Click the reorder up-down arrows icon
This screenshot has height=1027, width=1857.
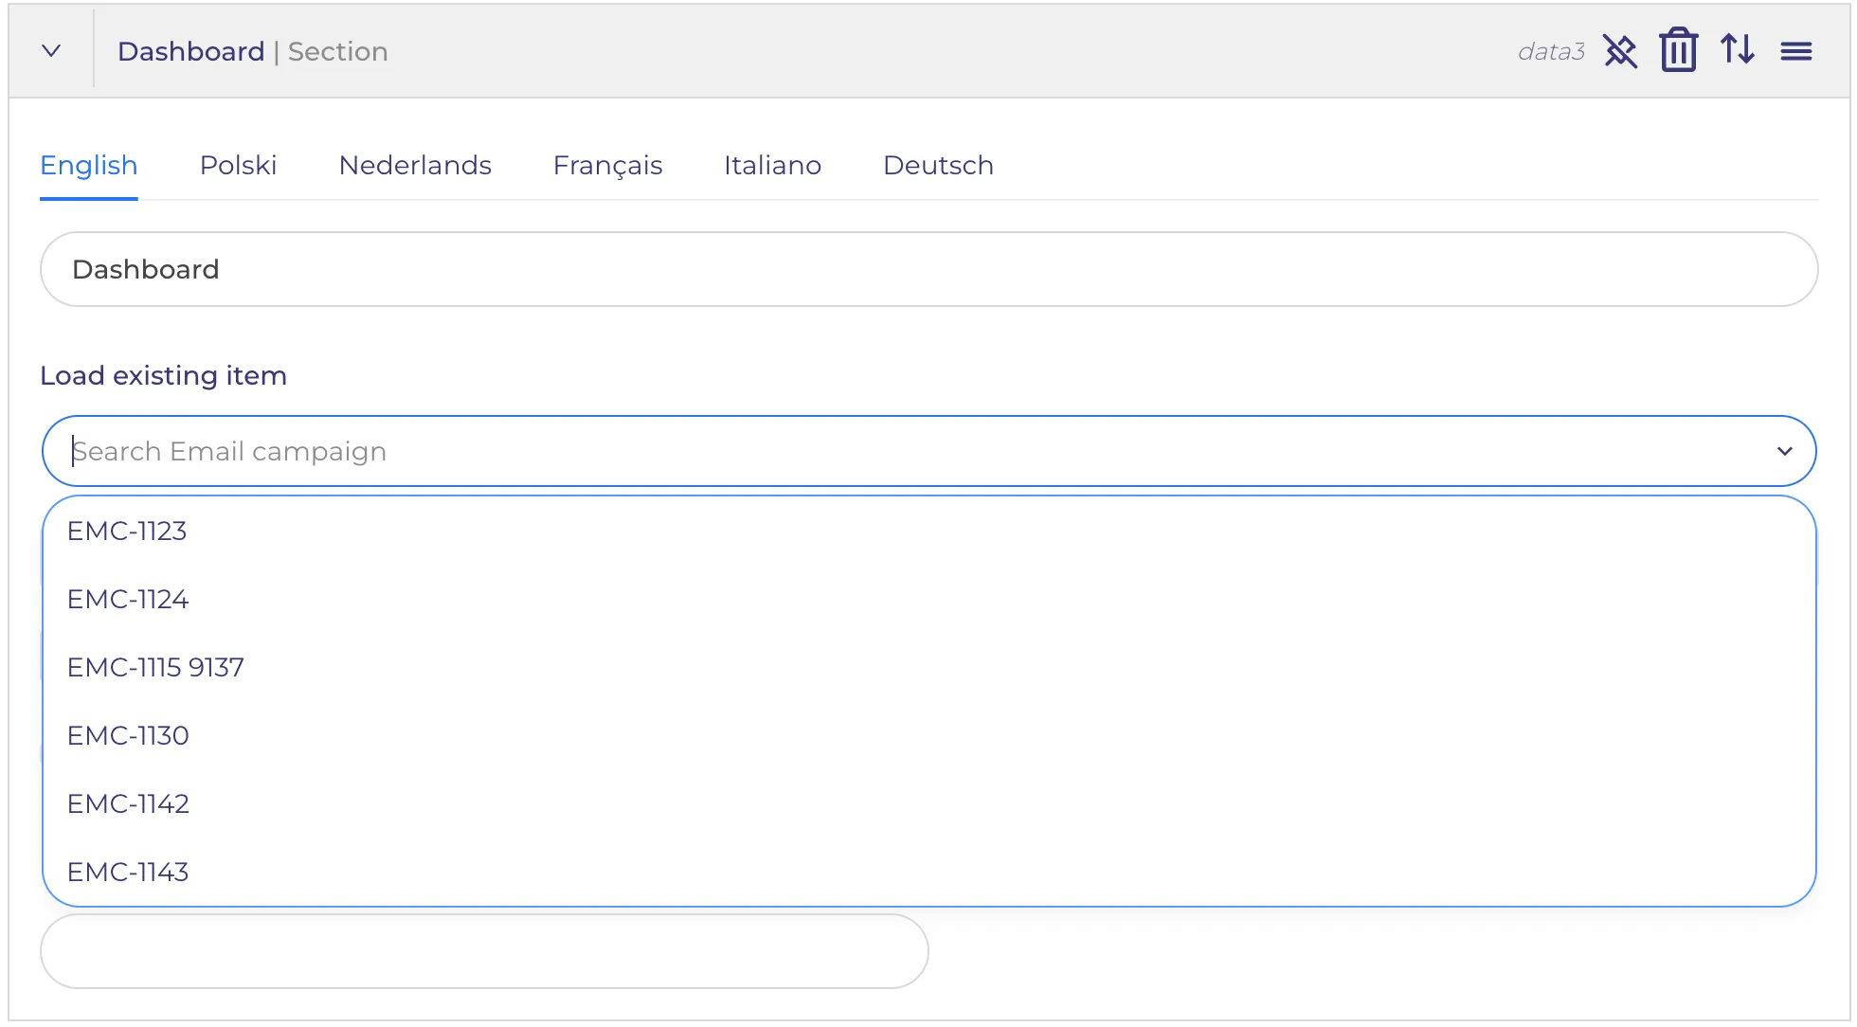[x=1738, y=49]
